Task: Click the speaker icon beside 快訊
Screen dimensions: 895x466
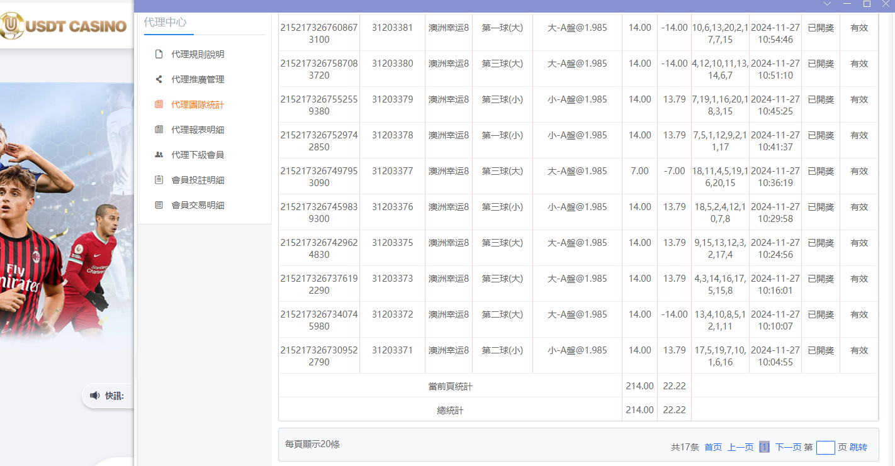Action: point(94,396)
